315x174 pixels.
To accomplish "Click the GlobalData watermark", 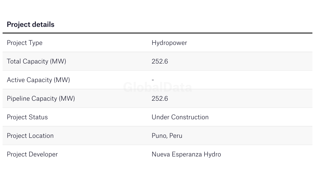I will point(157,87).
